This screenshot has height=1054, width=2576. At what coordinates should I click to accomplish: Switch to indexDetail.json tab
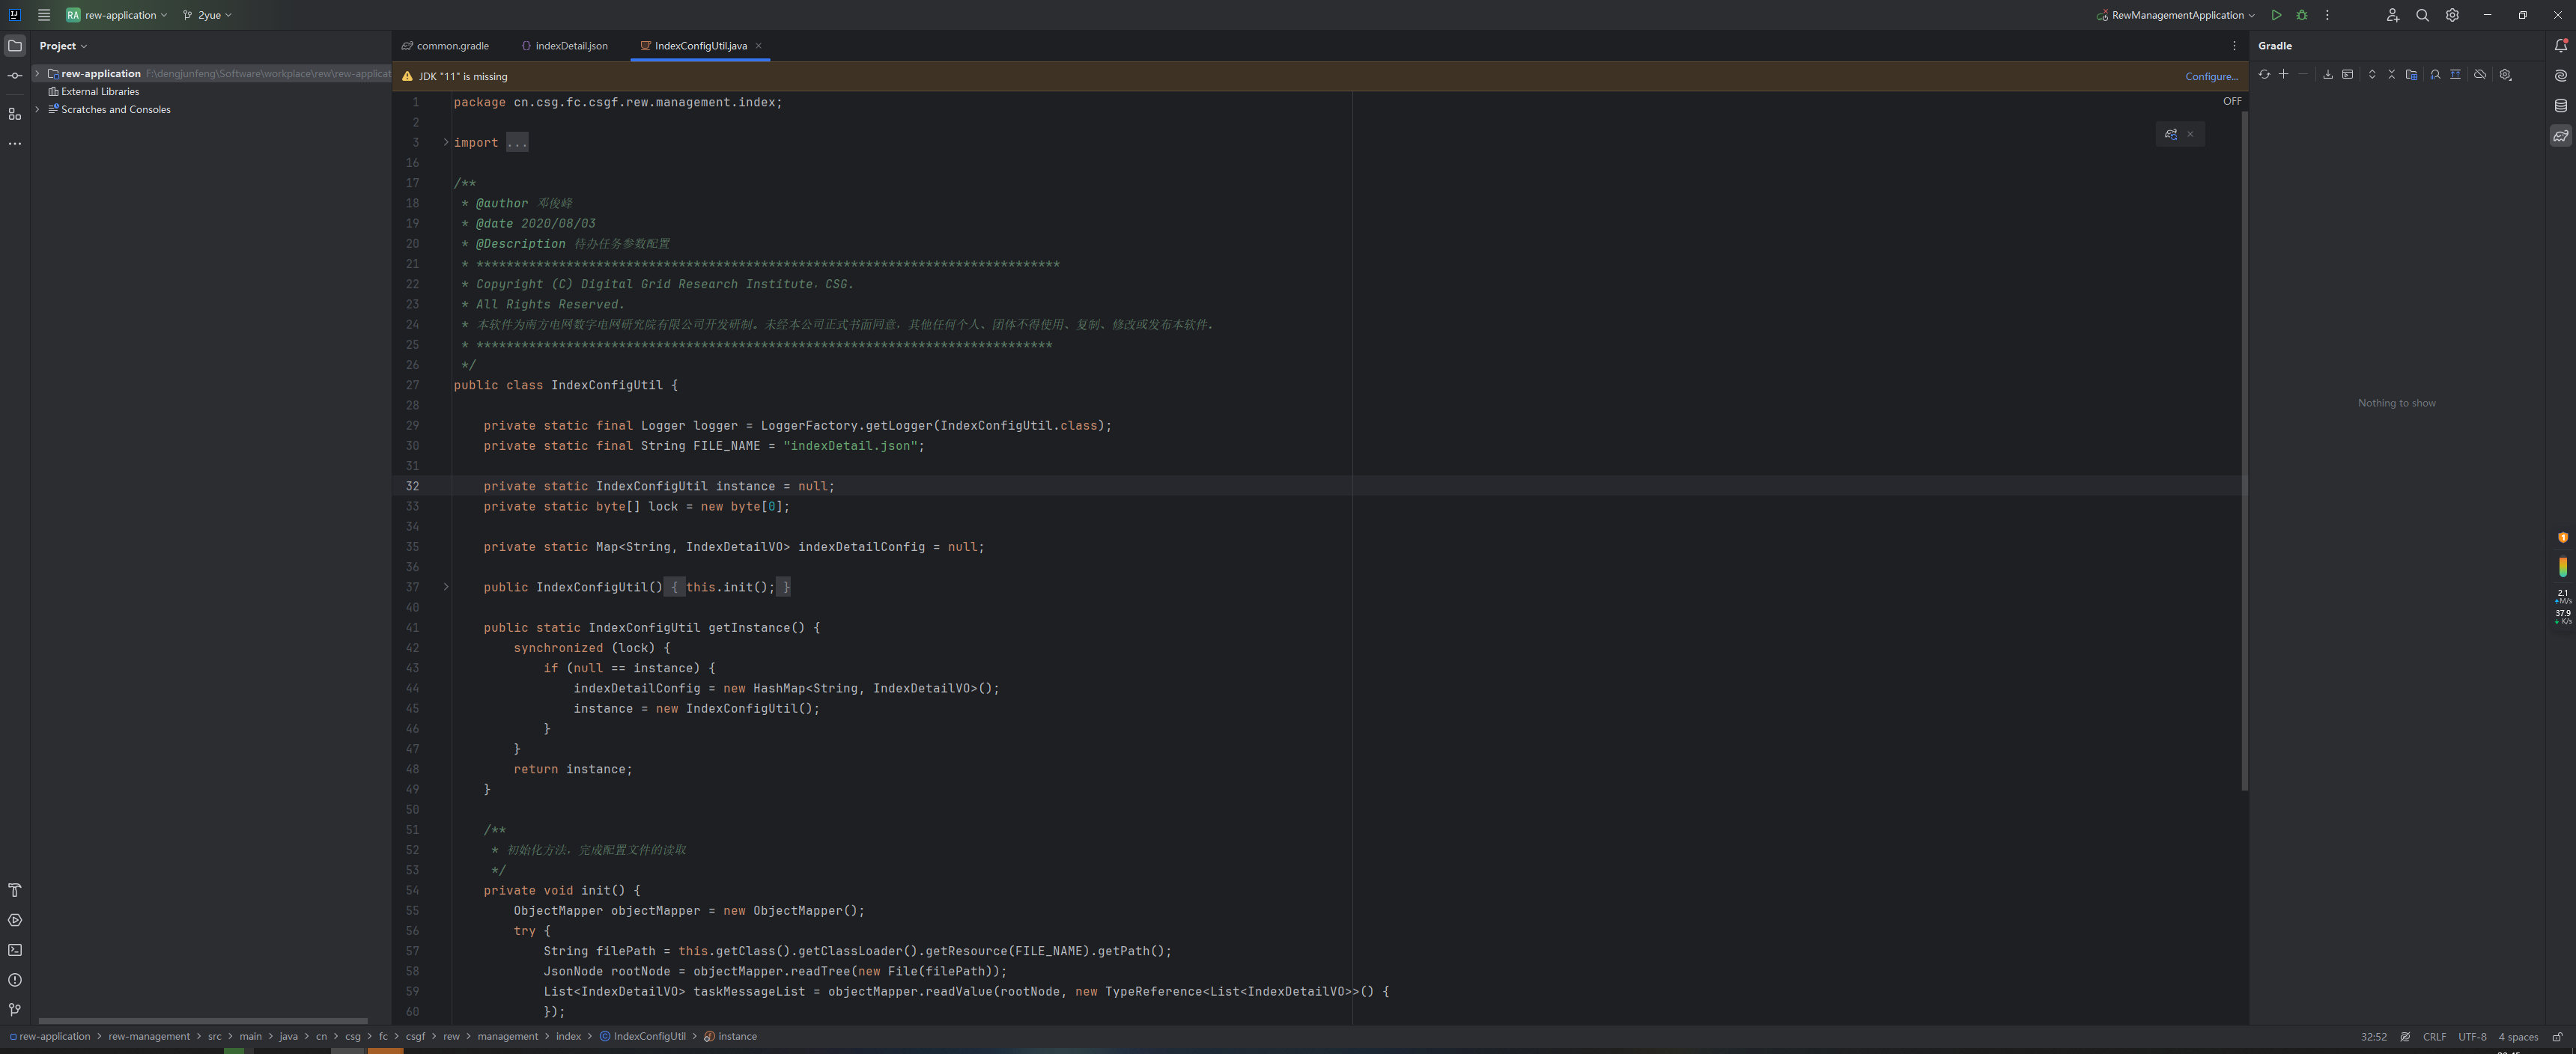565,46
